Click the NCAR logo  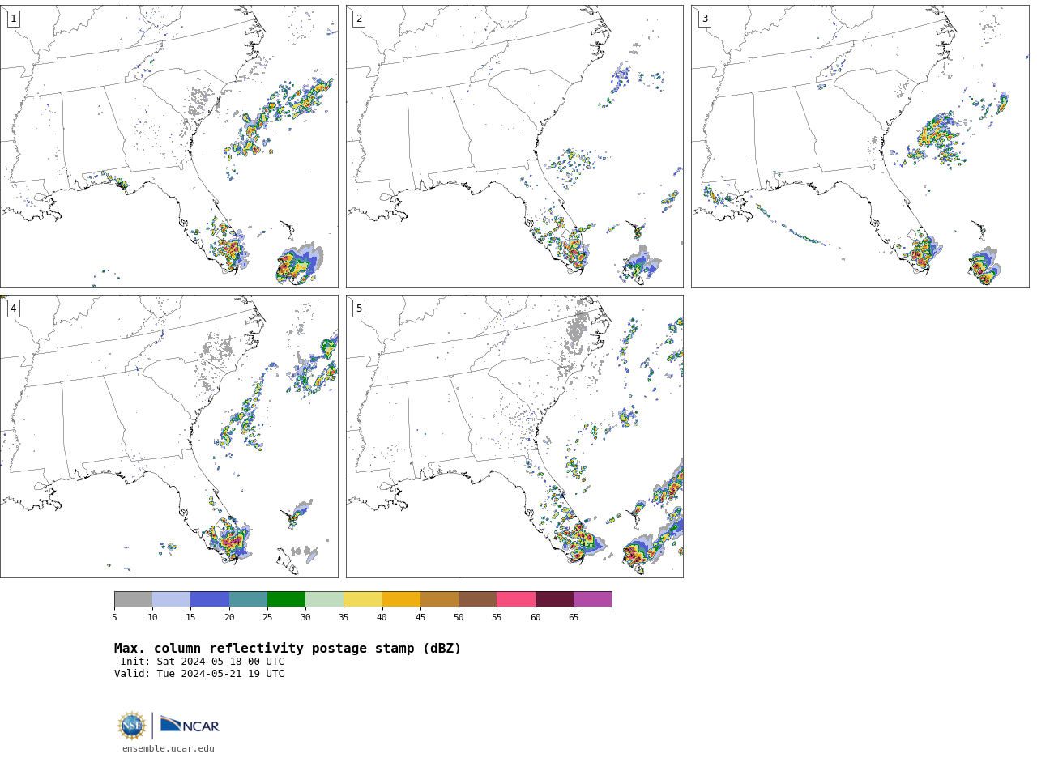190,725
